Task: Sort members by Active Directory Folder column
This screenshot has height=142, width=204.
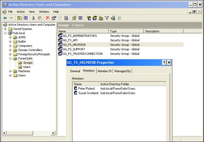Action: [x=132, y=84]
